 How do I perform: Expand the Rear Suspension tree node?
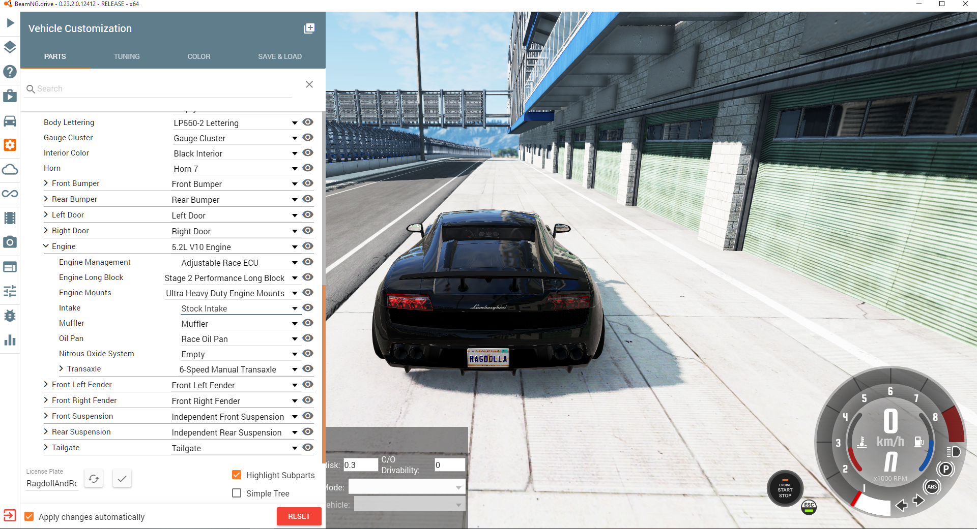click(x=46, y=431)
